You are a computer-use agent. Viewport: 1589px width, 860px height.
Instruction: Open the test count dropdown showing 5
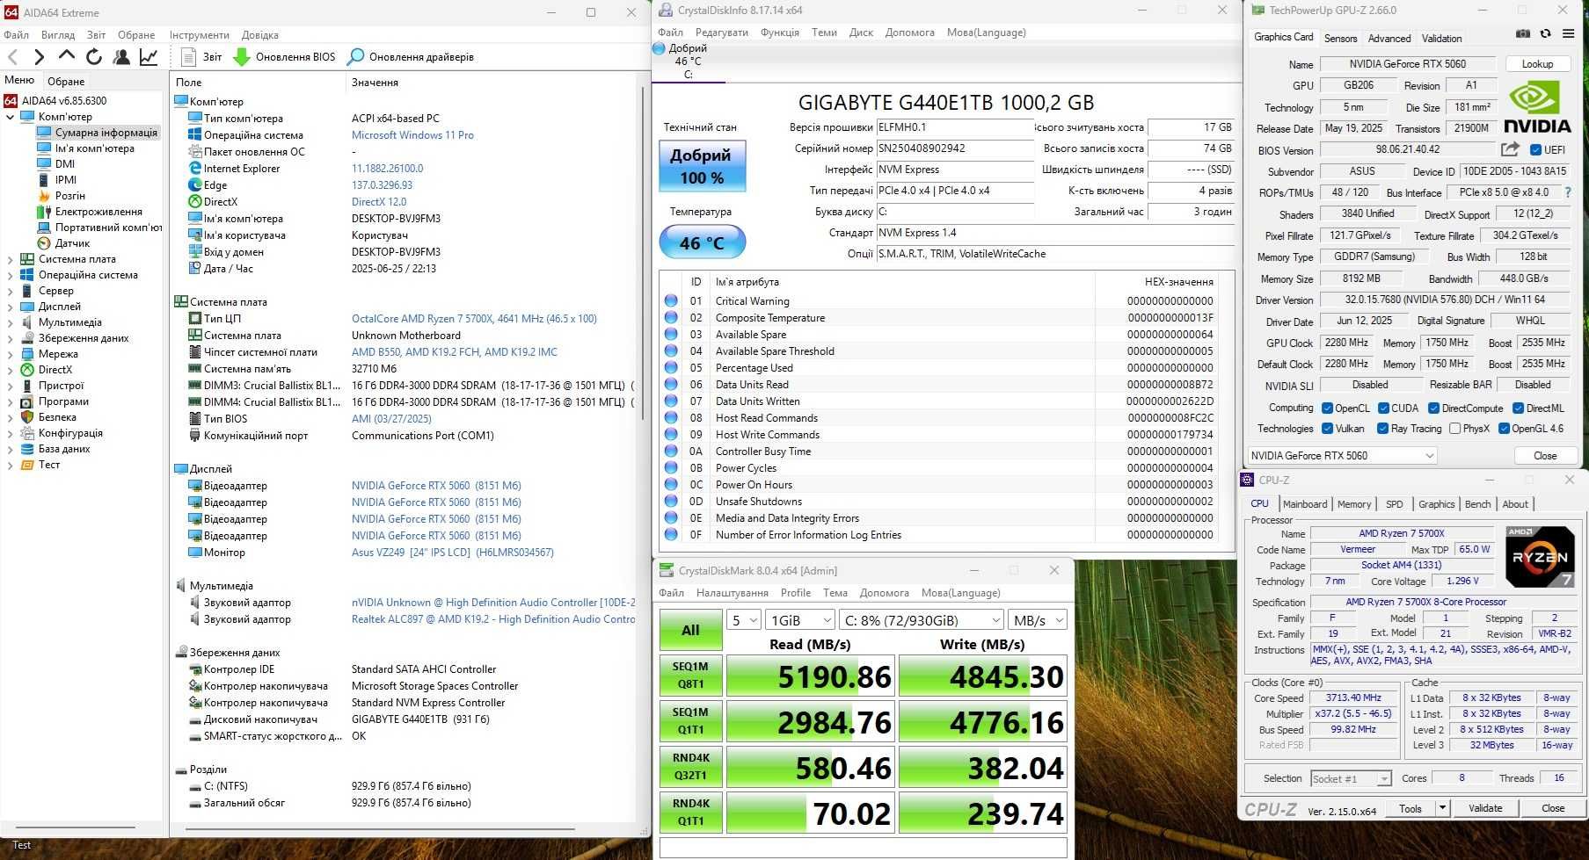(x=744, y=620)
